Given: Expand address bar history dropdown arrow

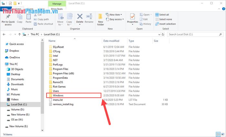Looking at the screenshot, I should pos(159,34).
